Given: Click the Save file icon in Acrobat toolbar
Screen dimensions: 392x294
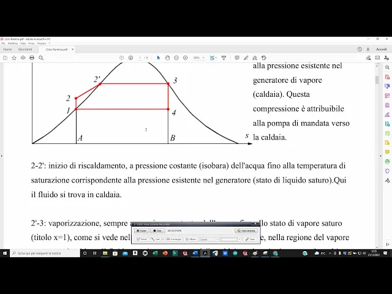Looking at the screenshot, I should pyautogui.click(x=5, y=58).
